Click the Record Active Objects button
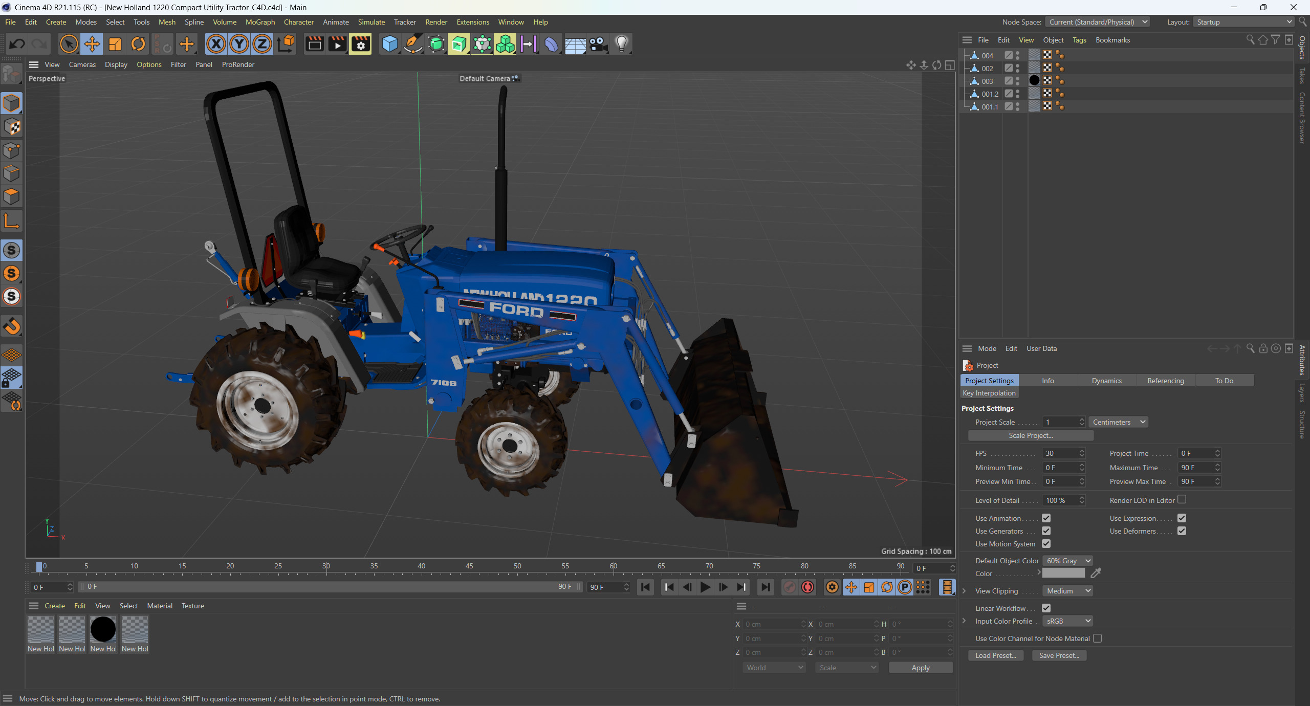Screen dimensions: 1310x706 790,587
